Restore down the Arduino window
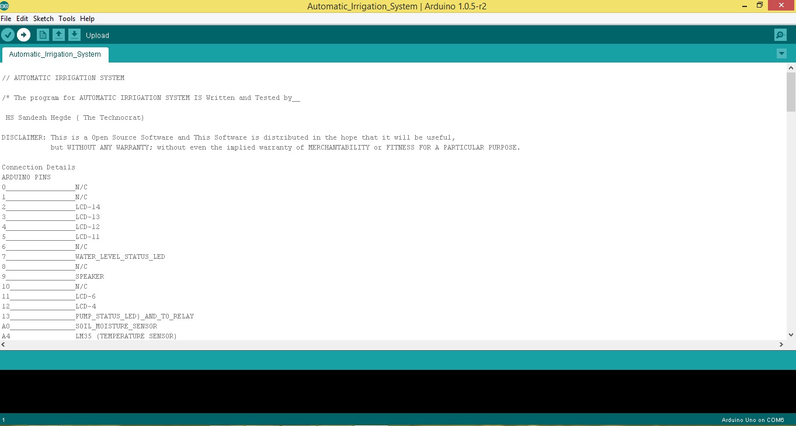This screenshot has height=426, width=796. click(759, 5)
